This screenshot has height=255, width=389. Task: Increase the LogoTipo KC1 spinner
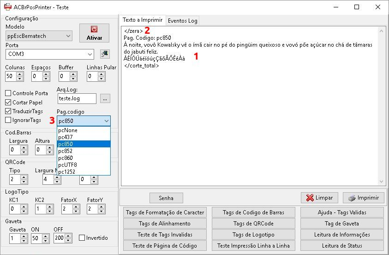click(x=24, y=206)
